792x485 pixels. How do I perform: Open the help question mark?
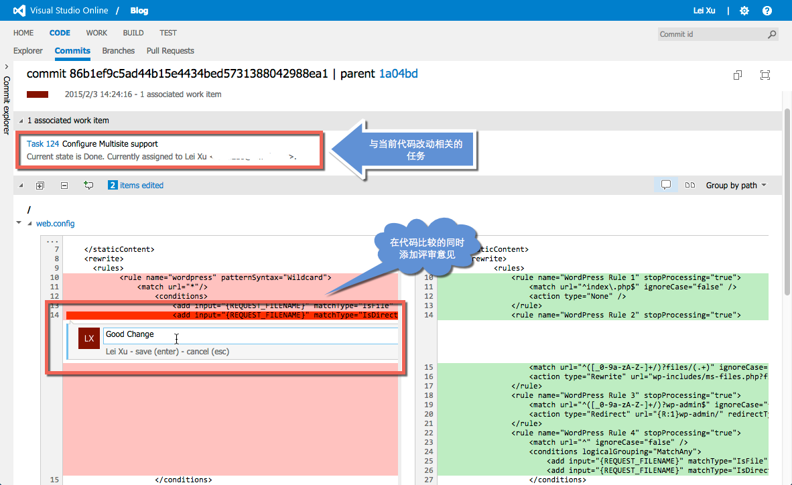767,11
